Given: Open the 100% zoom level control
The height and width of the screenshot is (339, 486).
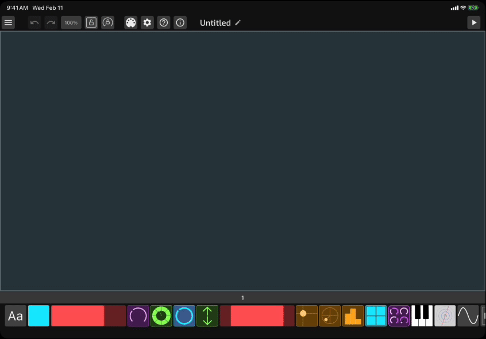Looking at the screenshot, I should pyautogui.click(x=71, y=22).
